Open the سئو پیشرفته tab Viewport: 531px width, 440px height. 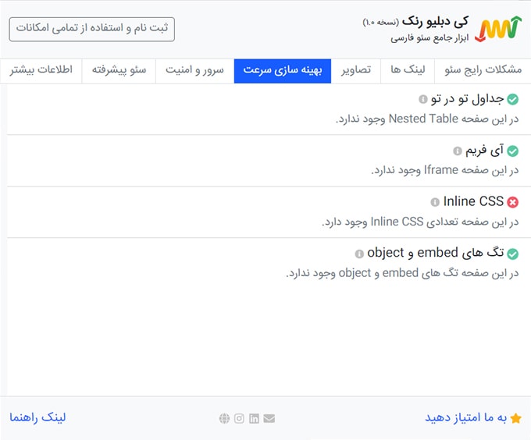[x=119, y=71]
